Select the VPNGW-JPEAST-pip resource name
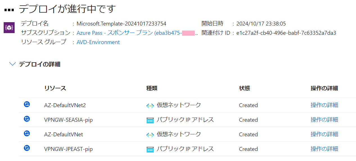This screenshot has height=161, width=356. pyautogui.click(x=68, y=149)
